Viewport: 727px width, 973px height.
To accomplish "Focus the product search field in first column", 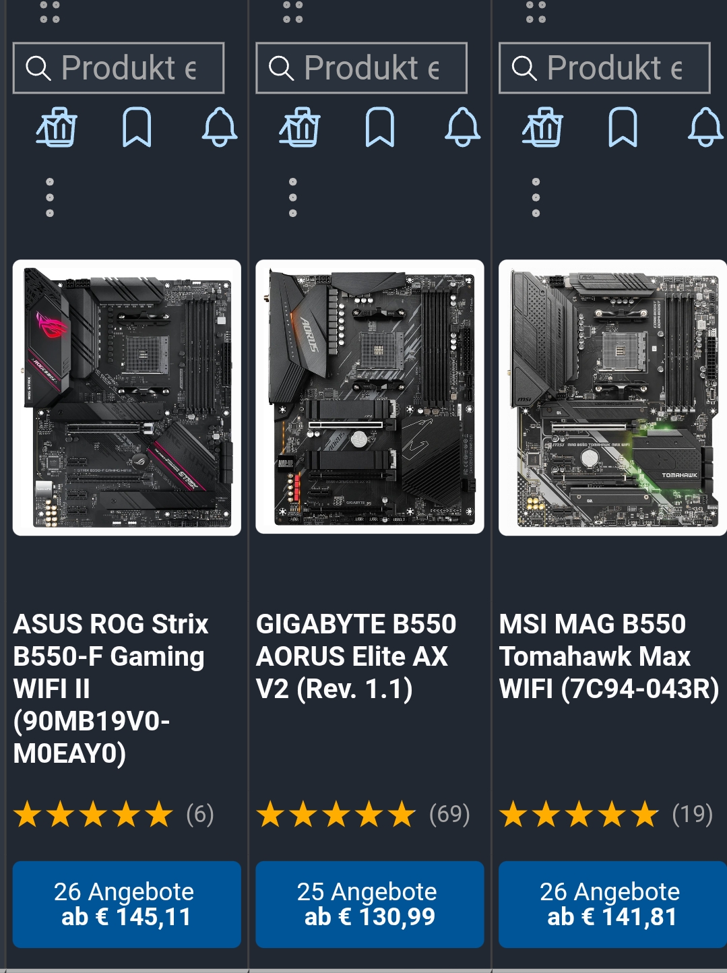I will coord(119,68).
